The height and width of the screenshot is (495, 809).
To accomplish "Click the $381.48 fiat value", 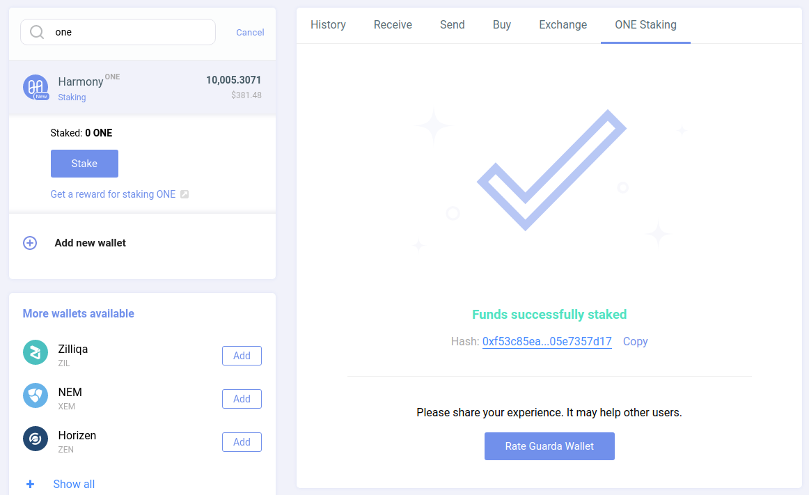I will (246, 95).
